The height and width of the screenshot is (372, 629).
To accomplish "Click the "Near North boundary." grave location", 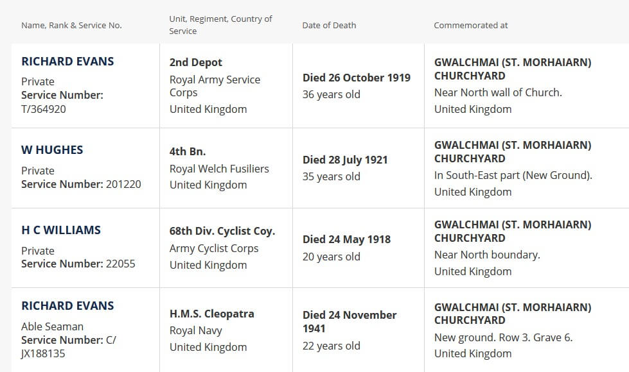I will click(487, 255).
